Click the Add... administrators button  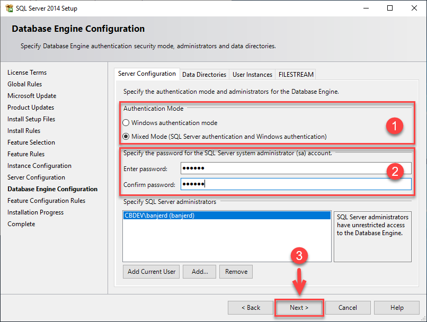199,272
